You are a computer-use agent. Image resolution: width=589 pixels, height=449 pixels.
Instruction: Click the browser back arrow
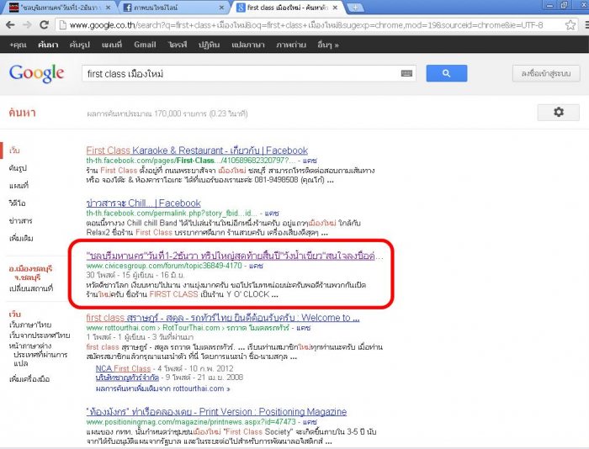(x=10, y=24)
